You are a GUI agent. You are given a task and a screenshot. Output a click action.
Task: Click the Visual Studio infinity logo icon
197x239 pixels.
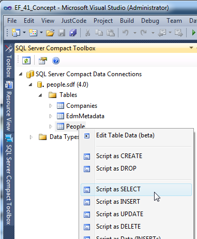8,8
